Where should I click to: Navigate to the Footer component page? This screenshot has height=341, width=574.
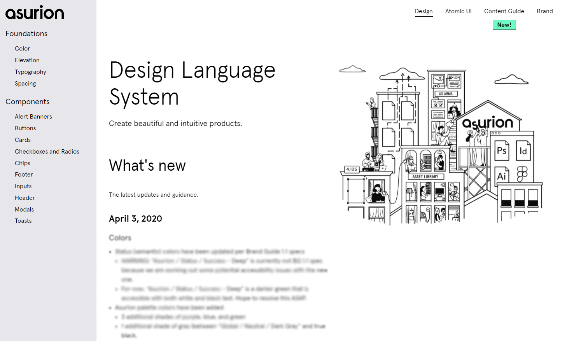(24, 175)
